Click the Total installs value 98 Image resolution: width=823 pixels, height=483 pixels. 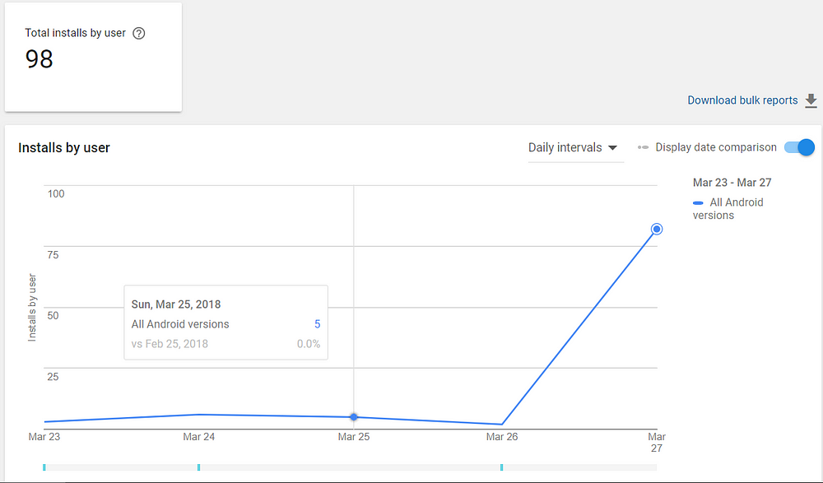(x=40, y=59)
